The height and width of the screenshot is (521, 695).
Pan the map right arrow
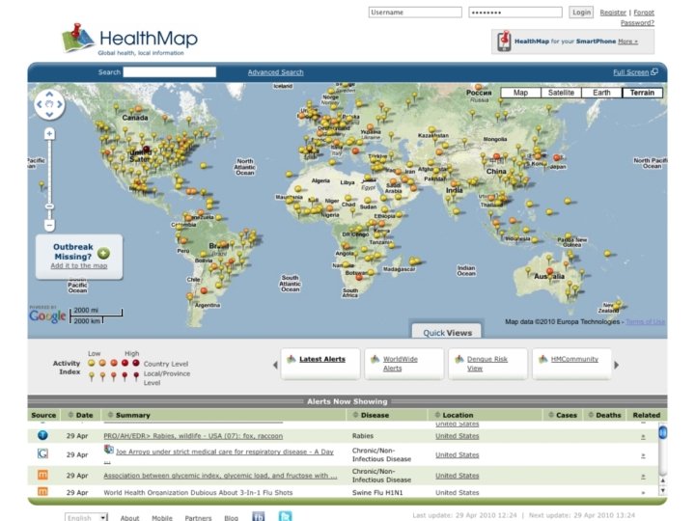tap(60, 104)
